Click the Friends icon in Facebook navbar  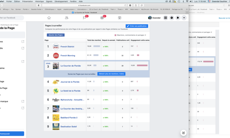67,18
